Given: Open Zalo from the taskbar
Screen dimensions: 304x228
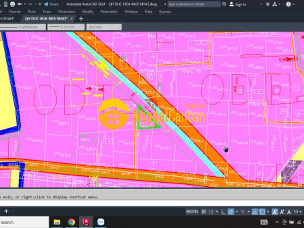Looking at the screenshot, I should click(x=101, y=222).
